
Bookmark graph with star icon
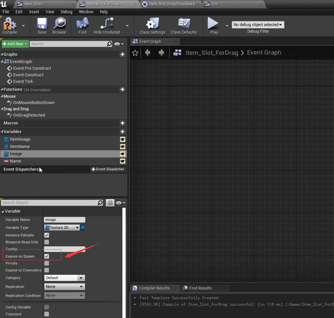(135, 53)
